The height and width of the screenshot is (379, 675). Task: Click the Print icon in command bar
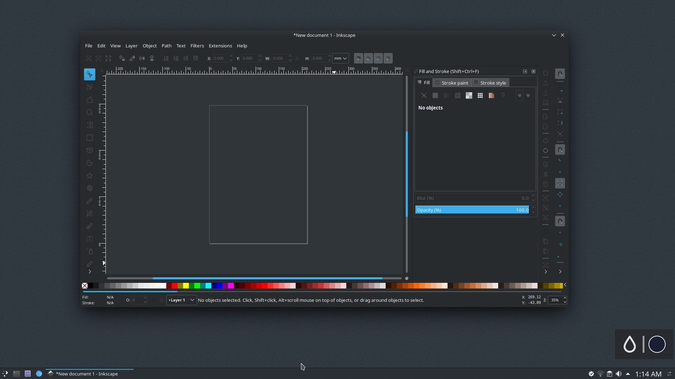(546, 102)
